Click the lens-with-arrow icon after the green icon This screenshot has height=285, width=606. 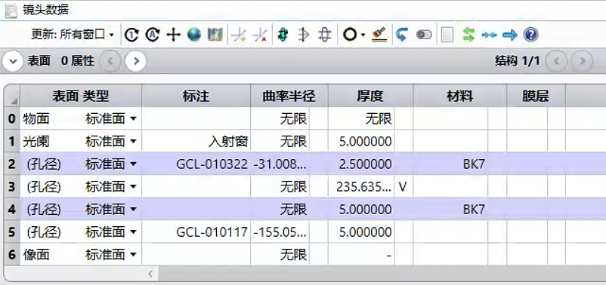tap(305, 35)
